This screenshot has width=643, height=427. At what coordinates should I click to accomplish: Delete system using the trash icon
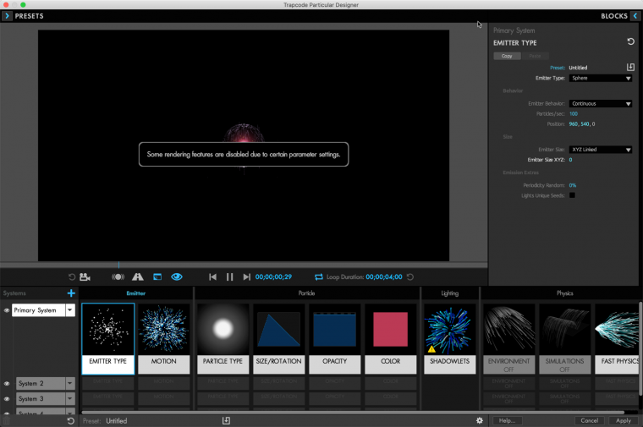(x=6, y=421)
